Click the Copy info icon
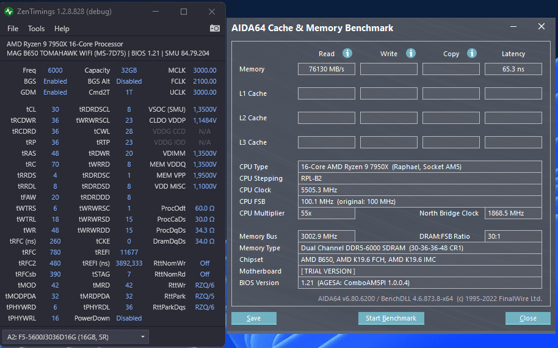Screen dimensions: 558x348 [x=472, y=53]
